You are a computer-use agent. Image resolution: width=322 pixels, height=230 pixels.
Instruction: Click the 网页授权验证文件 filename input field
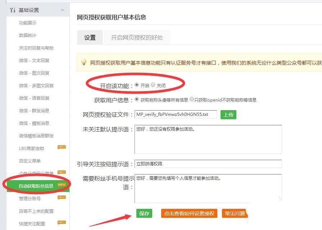pyautogui.click(x=175, y=115)
